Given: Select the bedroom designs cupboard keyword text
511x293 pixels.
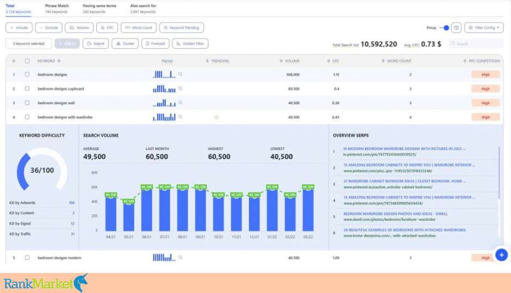Looking at the screenshot, I should [x=61, y=88].
